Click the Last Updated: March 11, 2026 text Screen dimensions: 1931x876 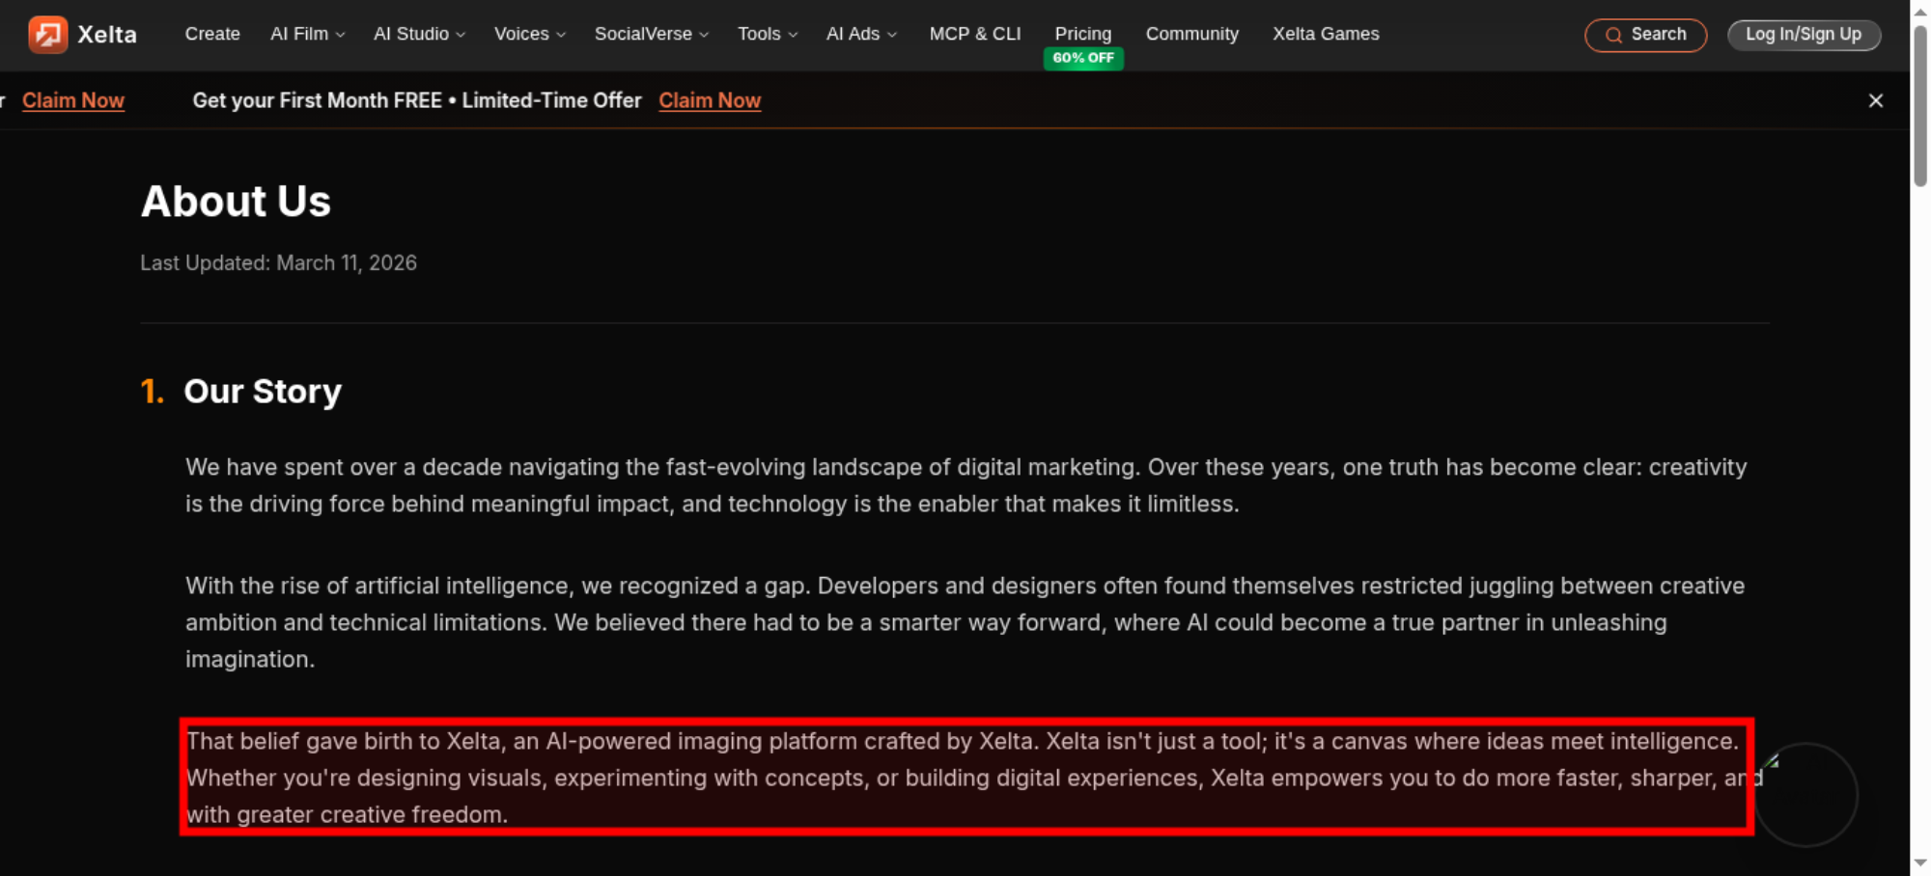coord(278,262)
